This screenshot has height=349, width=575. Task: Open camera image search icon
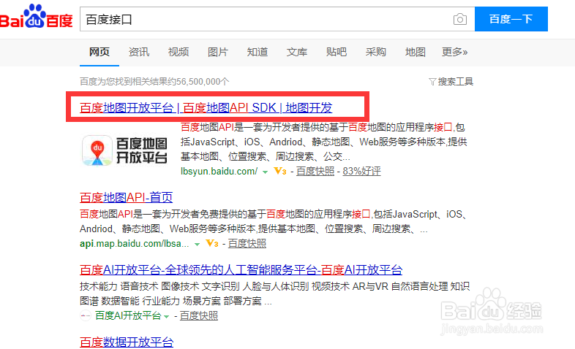[x=460, y=19]
